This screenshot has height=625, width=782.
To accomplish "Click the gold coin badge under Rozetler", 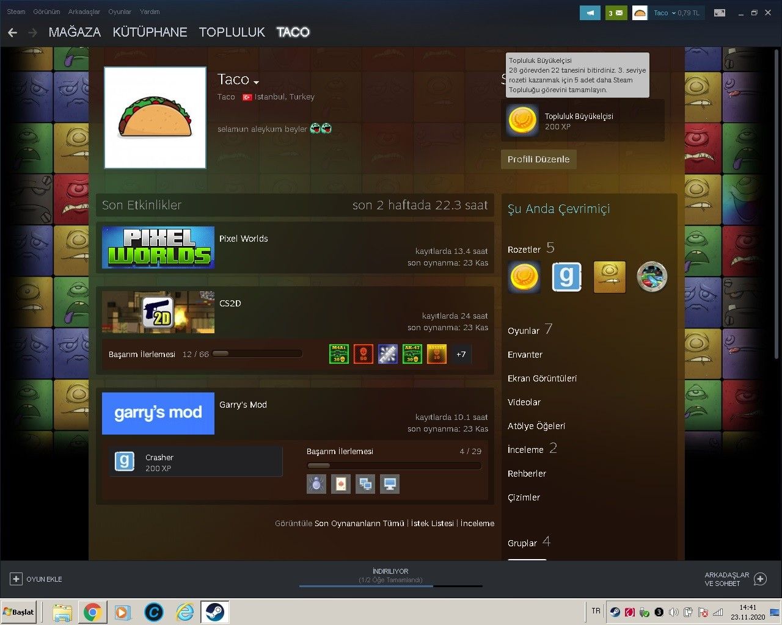I will (524, 277).
